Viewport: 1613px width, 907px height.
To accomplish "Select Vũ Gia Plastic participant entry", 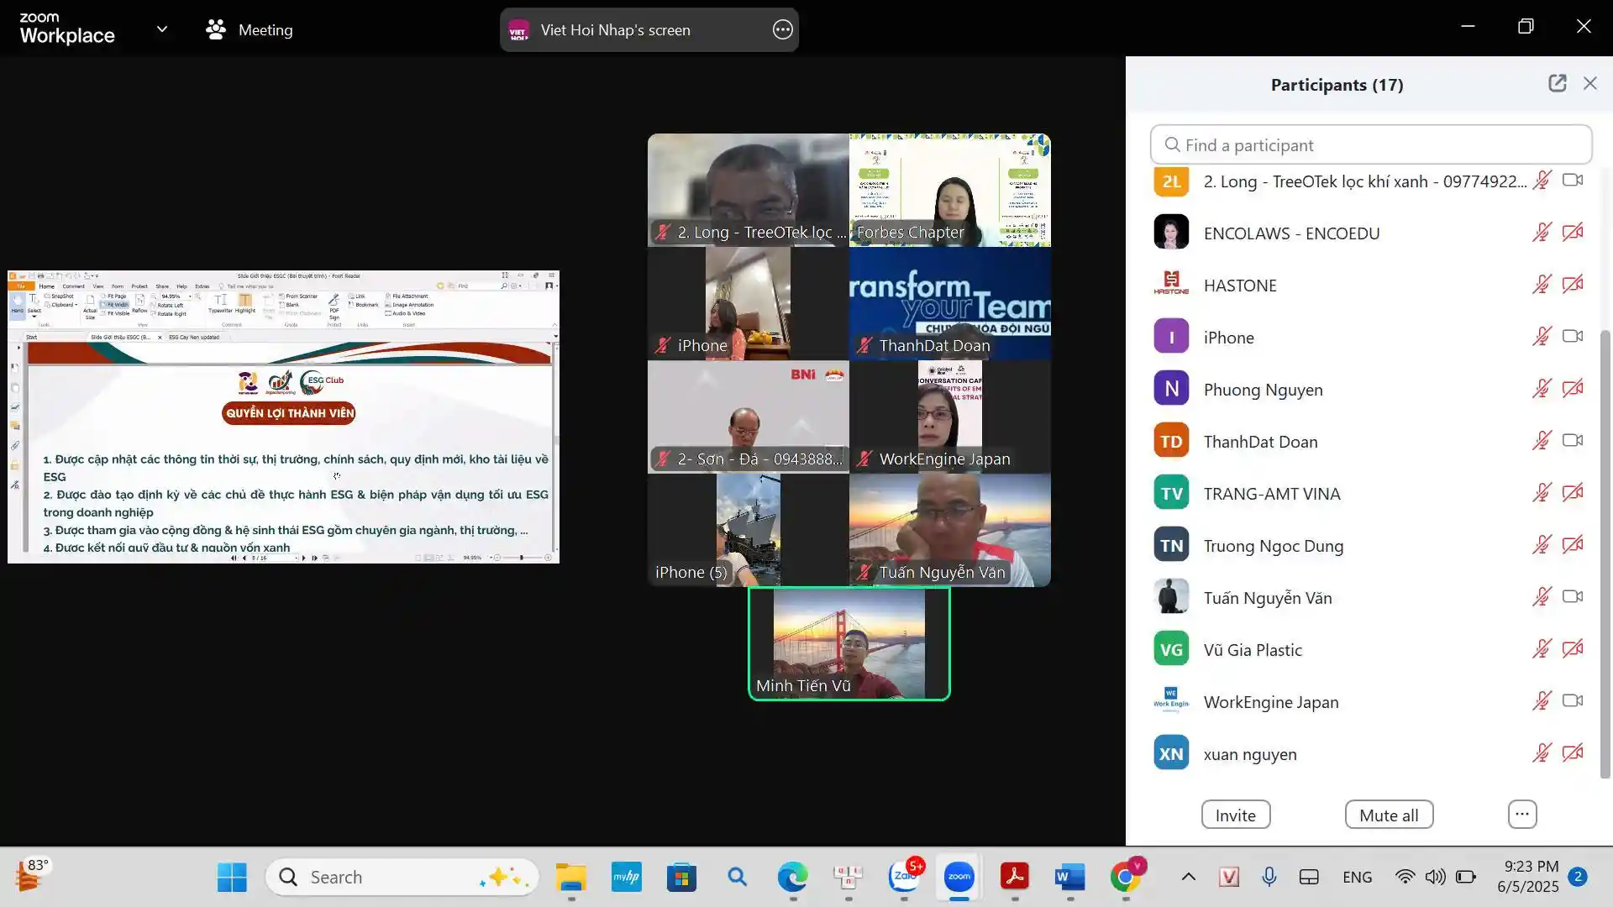I will (1252, 650).
